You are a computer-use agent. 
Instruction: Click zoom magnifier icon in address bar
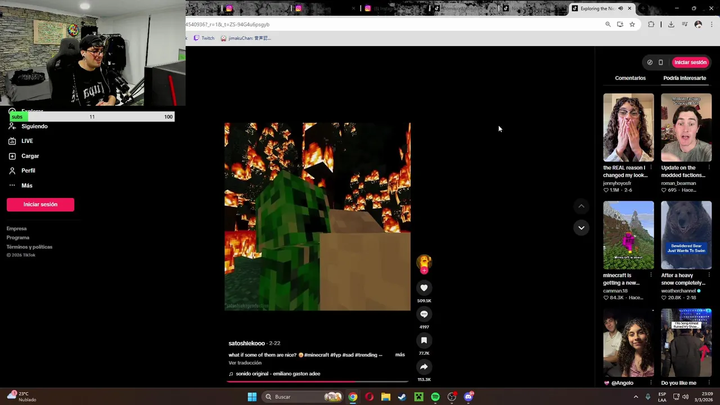pyautogui.click(x=608, y=25)
